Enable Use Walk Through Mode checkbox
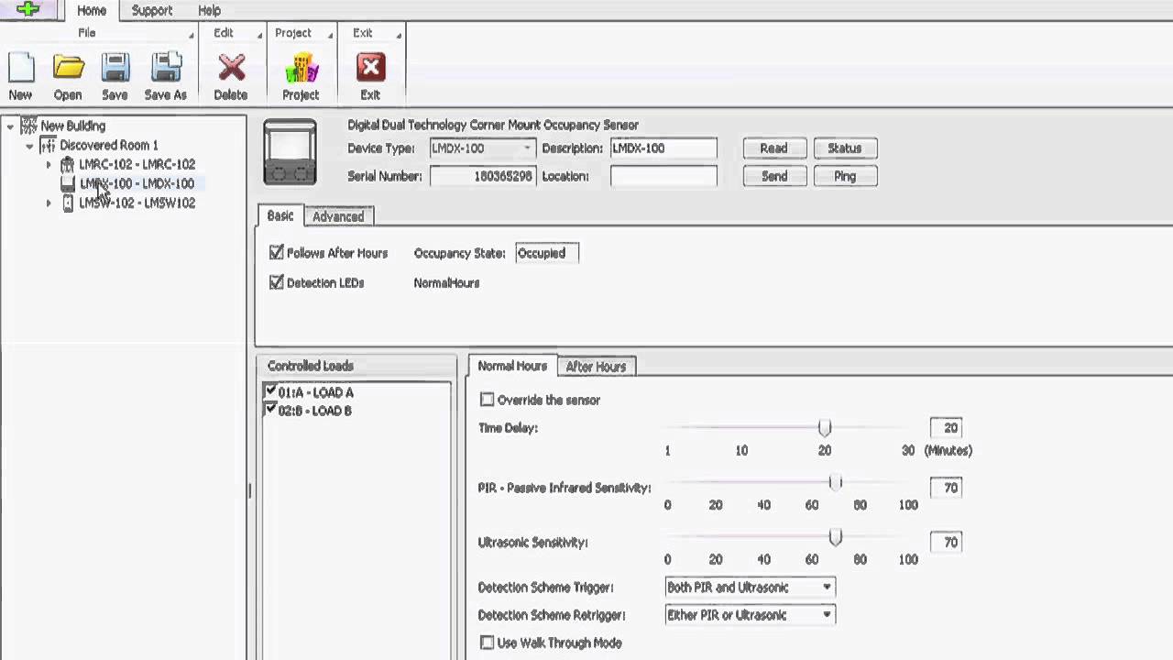 (488, 643)
